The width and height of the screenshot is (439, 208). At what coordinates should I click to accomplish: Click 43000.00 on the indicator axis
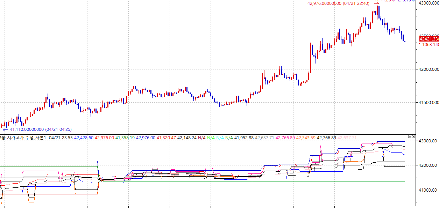428,141
